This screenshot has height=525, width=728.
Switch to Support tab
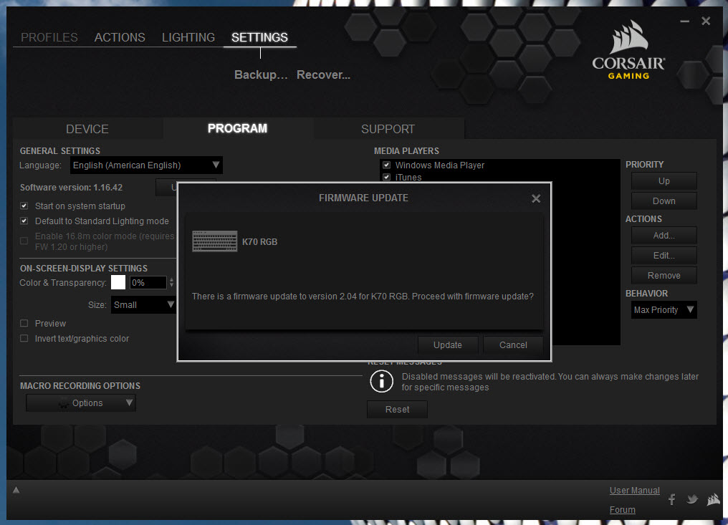(x=388, y=129)
